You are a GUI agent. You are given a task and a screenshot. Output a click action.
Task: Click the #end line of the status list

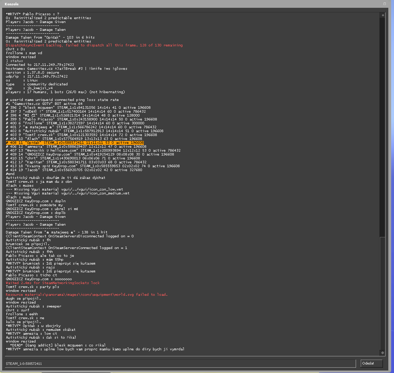[x=10, y=174]
